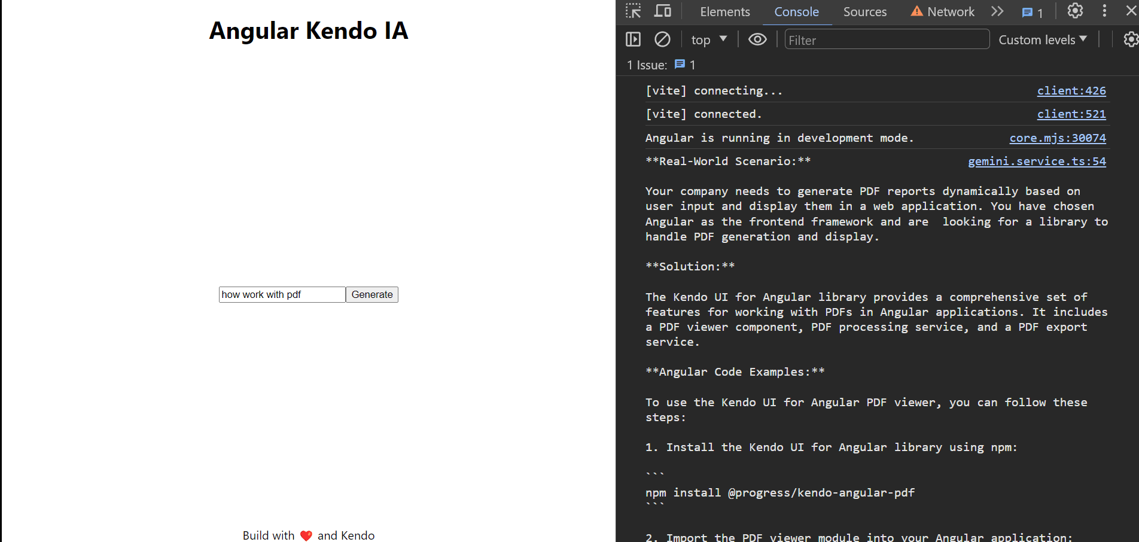Switch to the Elements tab
The image size is (1139, 542).
pos(724,12)
